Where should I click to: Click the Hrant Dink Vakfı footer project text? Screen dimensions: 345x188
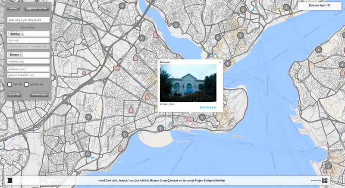point(162,181)
